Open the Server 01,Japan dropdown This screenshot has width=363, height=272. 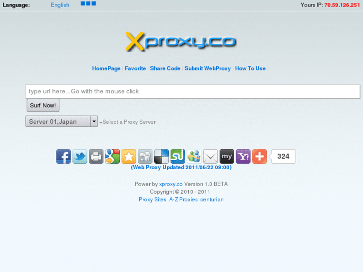coord(61,121)
